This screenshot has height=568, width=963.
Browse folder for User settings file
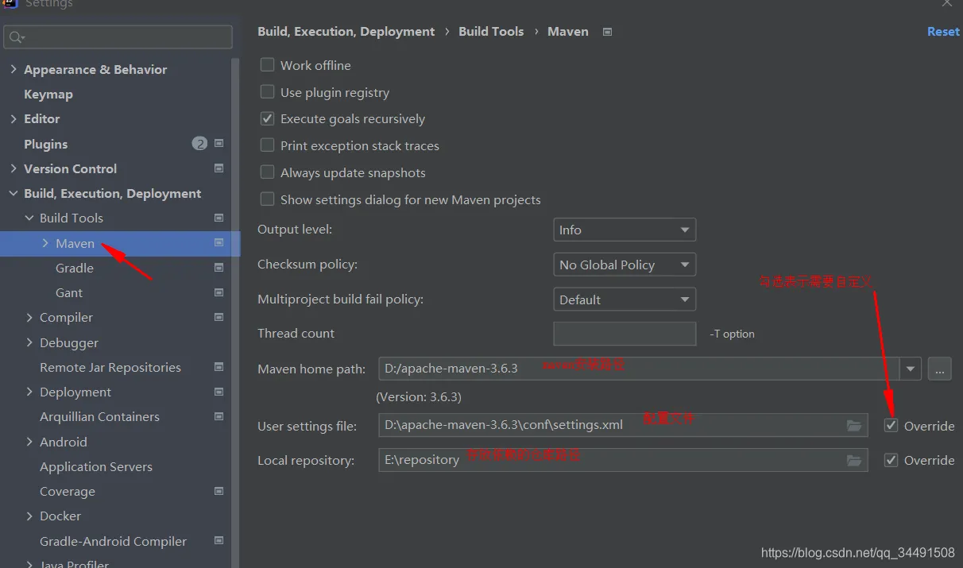pyautogui.click(x=854, y=426)
